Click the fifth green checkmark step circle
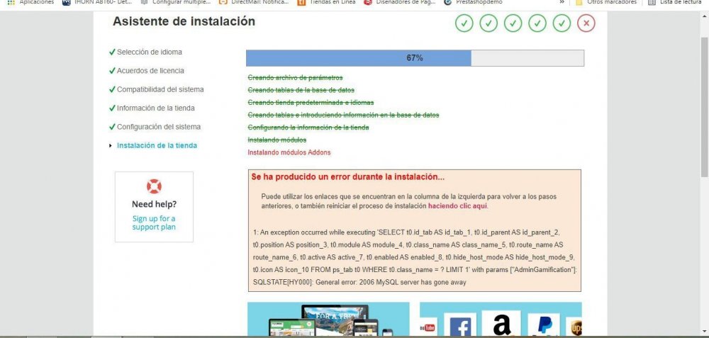The width and height of the screenshot is (709, 338). pyautogui.click(x=562, y=23)
